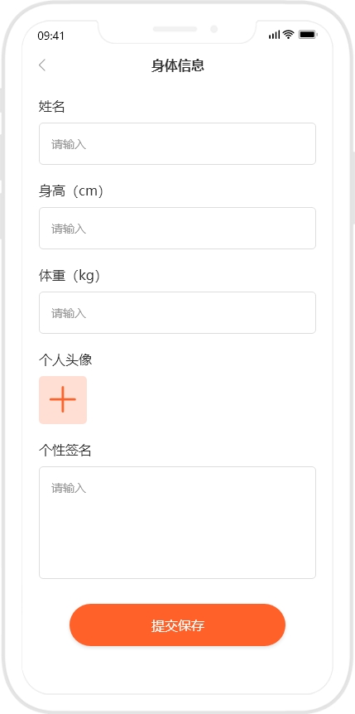Focus the 体重（kg）weight input field
Image resolution: width=355 pixels, height=714 pixels.
pos(177,313)
